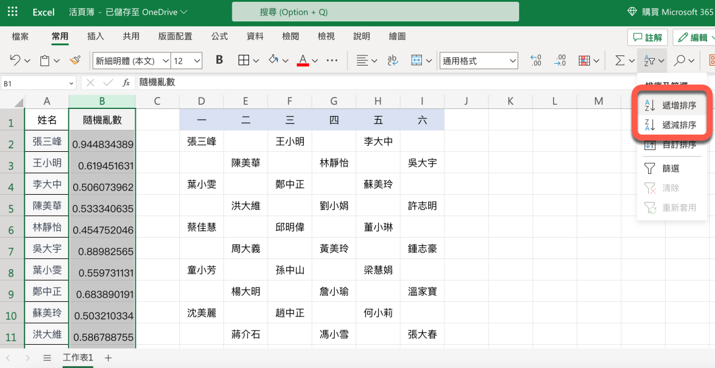Click the Format Painter brush icon

(75, 60)
